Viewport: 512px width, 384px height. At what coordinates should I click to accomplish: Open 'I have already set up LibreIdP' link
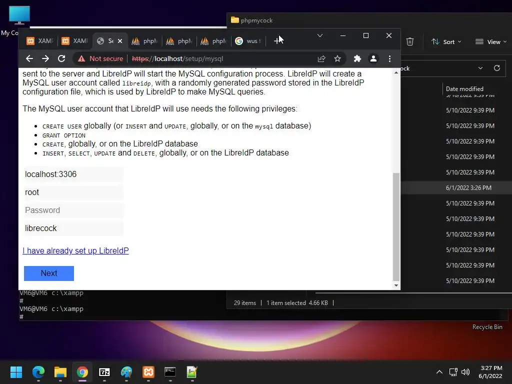point(76,251)
